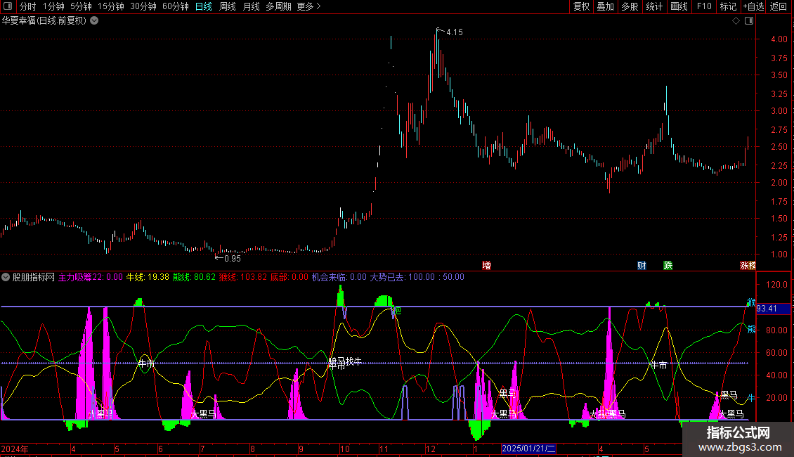Click the 4.15 high price label

click(x=454, y=32)
